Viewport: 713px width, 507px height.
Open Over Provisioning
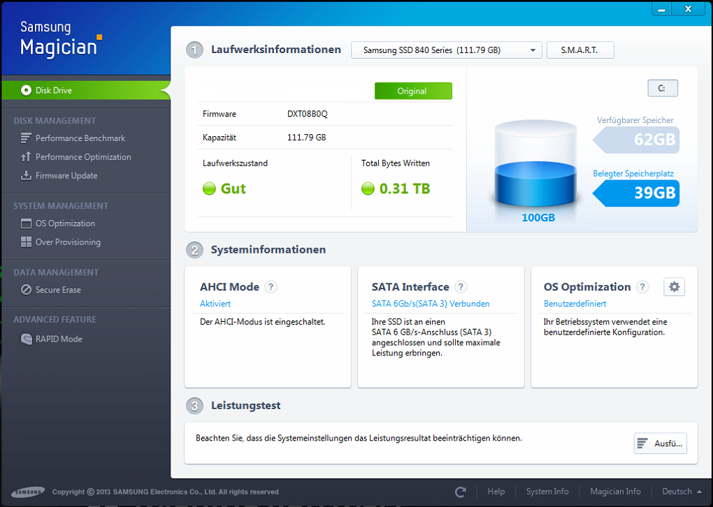pos(69,242)
